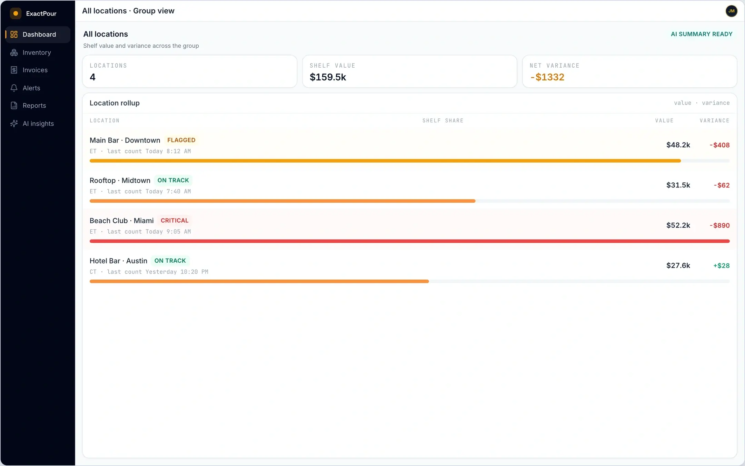Screen dimensions: 745x466
Task: Click the FLAGGED status badge
Action: pos(181,140)
